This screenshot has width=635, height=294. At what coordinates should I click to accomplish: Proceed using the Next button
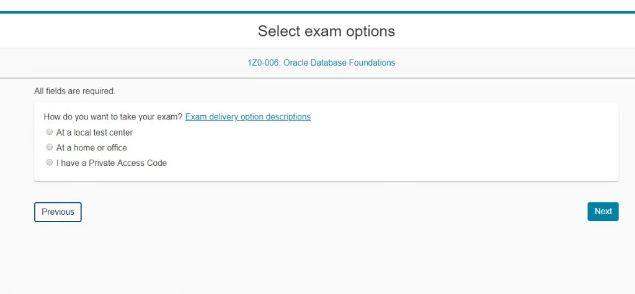[x=603, y=212]
